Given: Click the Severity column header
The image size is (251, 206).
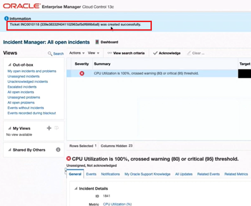Looking at the screenshot, I should (82, 64).
